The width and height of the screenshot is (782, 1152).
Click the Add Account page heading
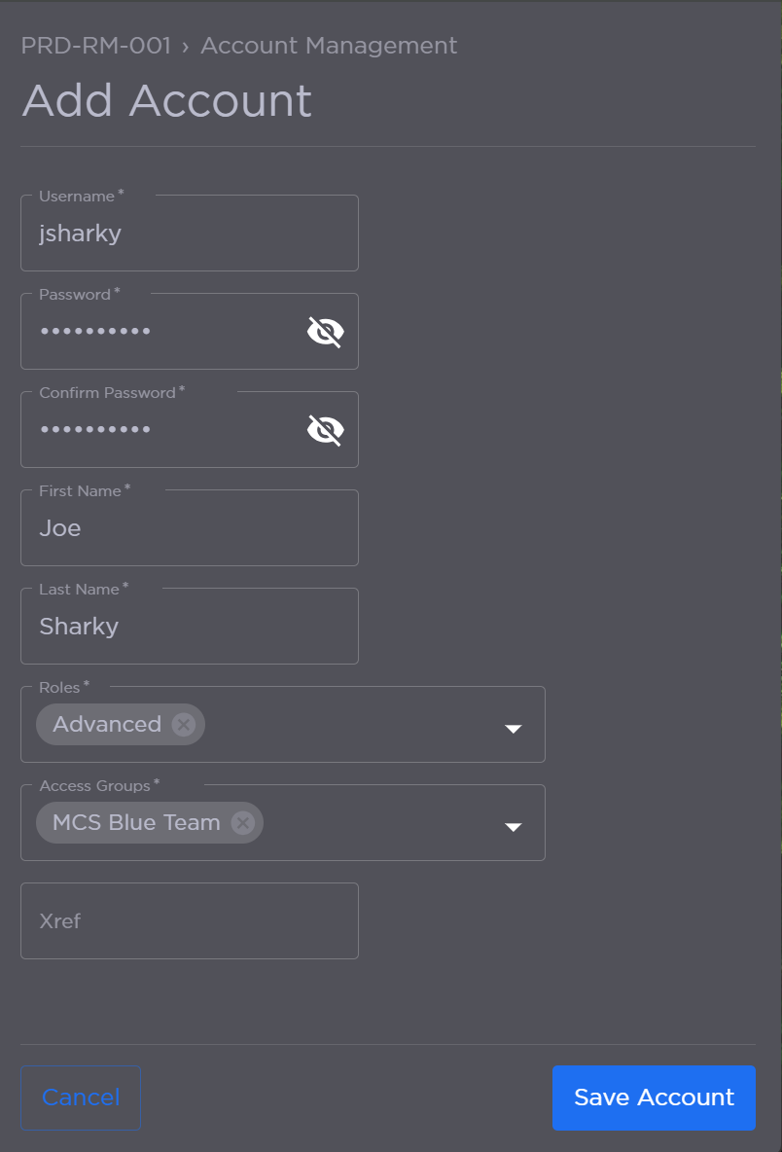point(166,101)
